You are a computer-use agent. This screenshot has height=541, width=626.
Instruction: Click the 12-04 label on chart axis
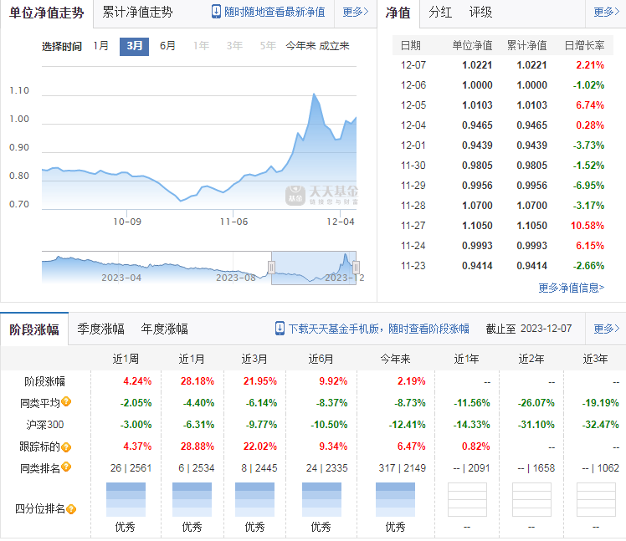click(341, 222)
